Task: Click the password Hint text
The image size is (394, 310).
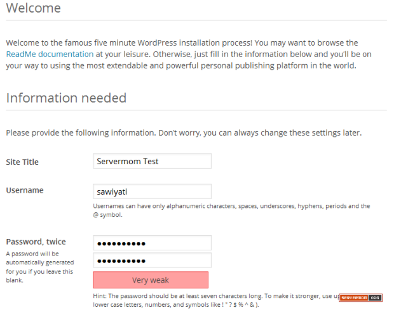Action: coord(210,297)
